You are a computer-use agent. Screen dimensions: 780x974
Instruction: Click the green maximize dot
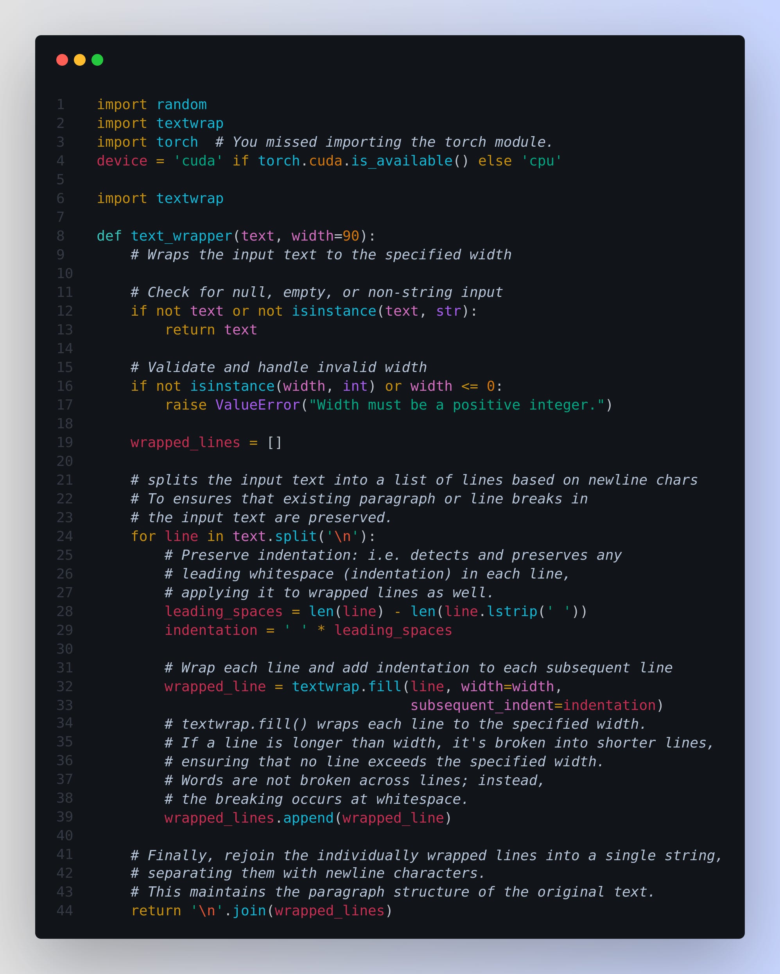coord(97,59)
